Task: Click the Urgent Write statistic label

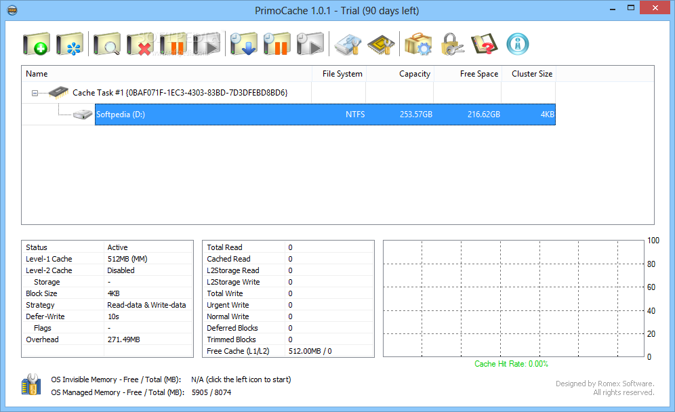Action: [x=228, y=305]
